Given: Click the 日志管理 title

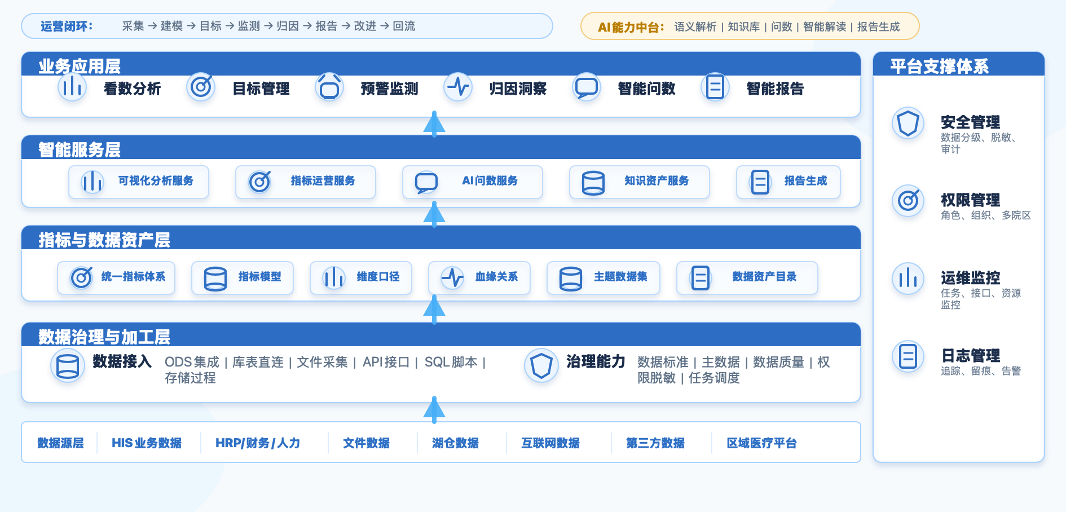Looking at the screenshot, I should [x=970, y=355].
